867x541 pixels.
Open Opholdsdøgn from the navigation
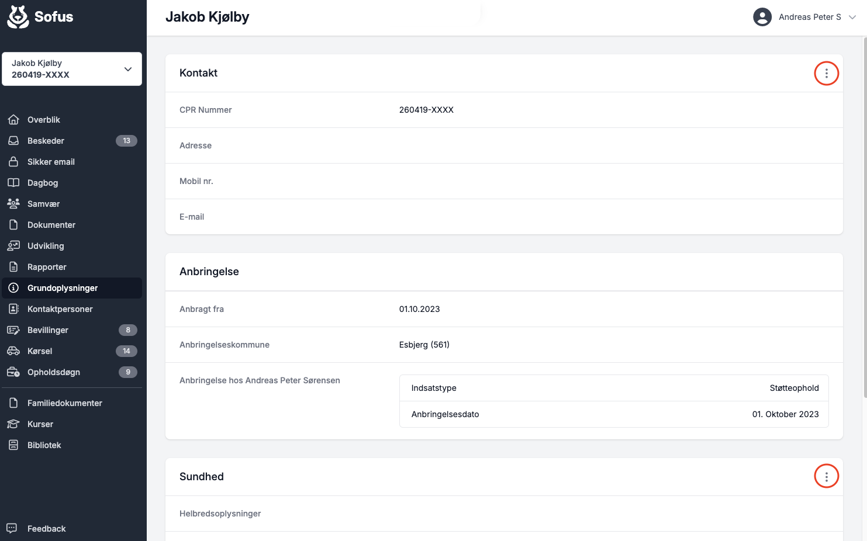[x=54, y=372]
